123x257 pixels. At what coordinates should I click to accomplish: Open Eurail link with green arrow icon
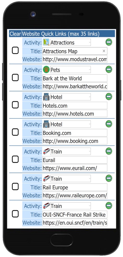pos(109,151)
